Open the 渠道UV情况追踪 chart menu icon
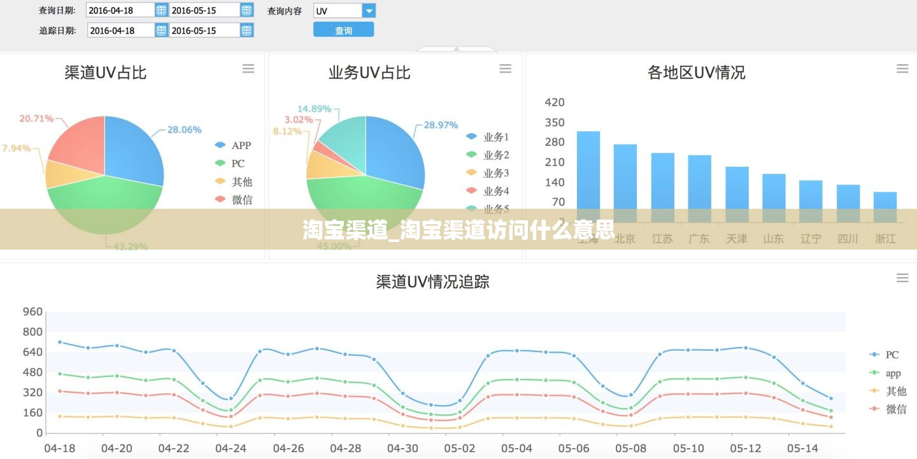The image size is (917, 459). point(902,278)
